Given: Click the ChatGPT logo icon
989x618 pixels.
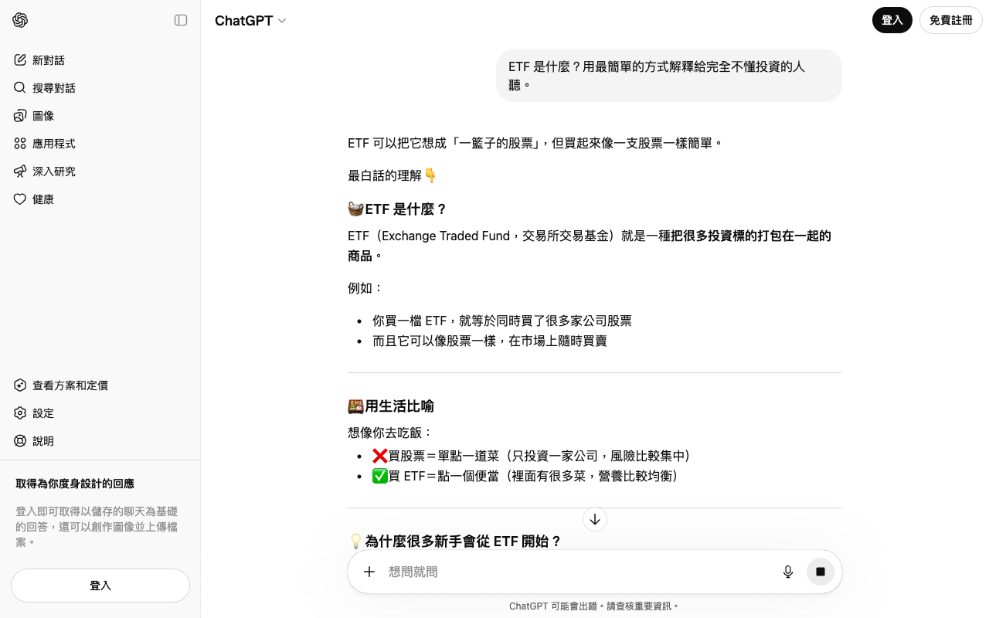Looking at the screenshot, I should (x=20, y=20).
